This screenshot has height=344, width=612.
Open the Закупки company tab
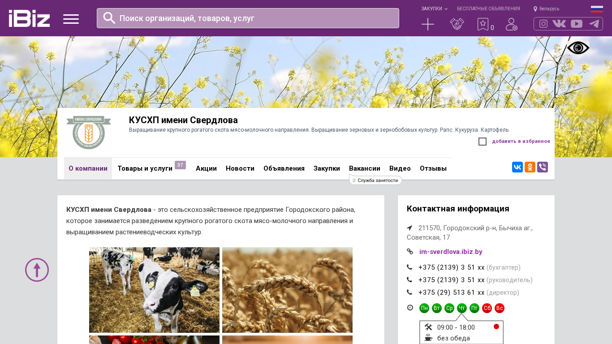[x=327, y=168]
